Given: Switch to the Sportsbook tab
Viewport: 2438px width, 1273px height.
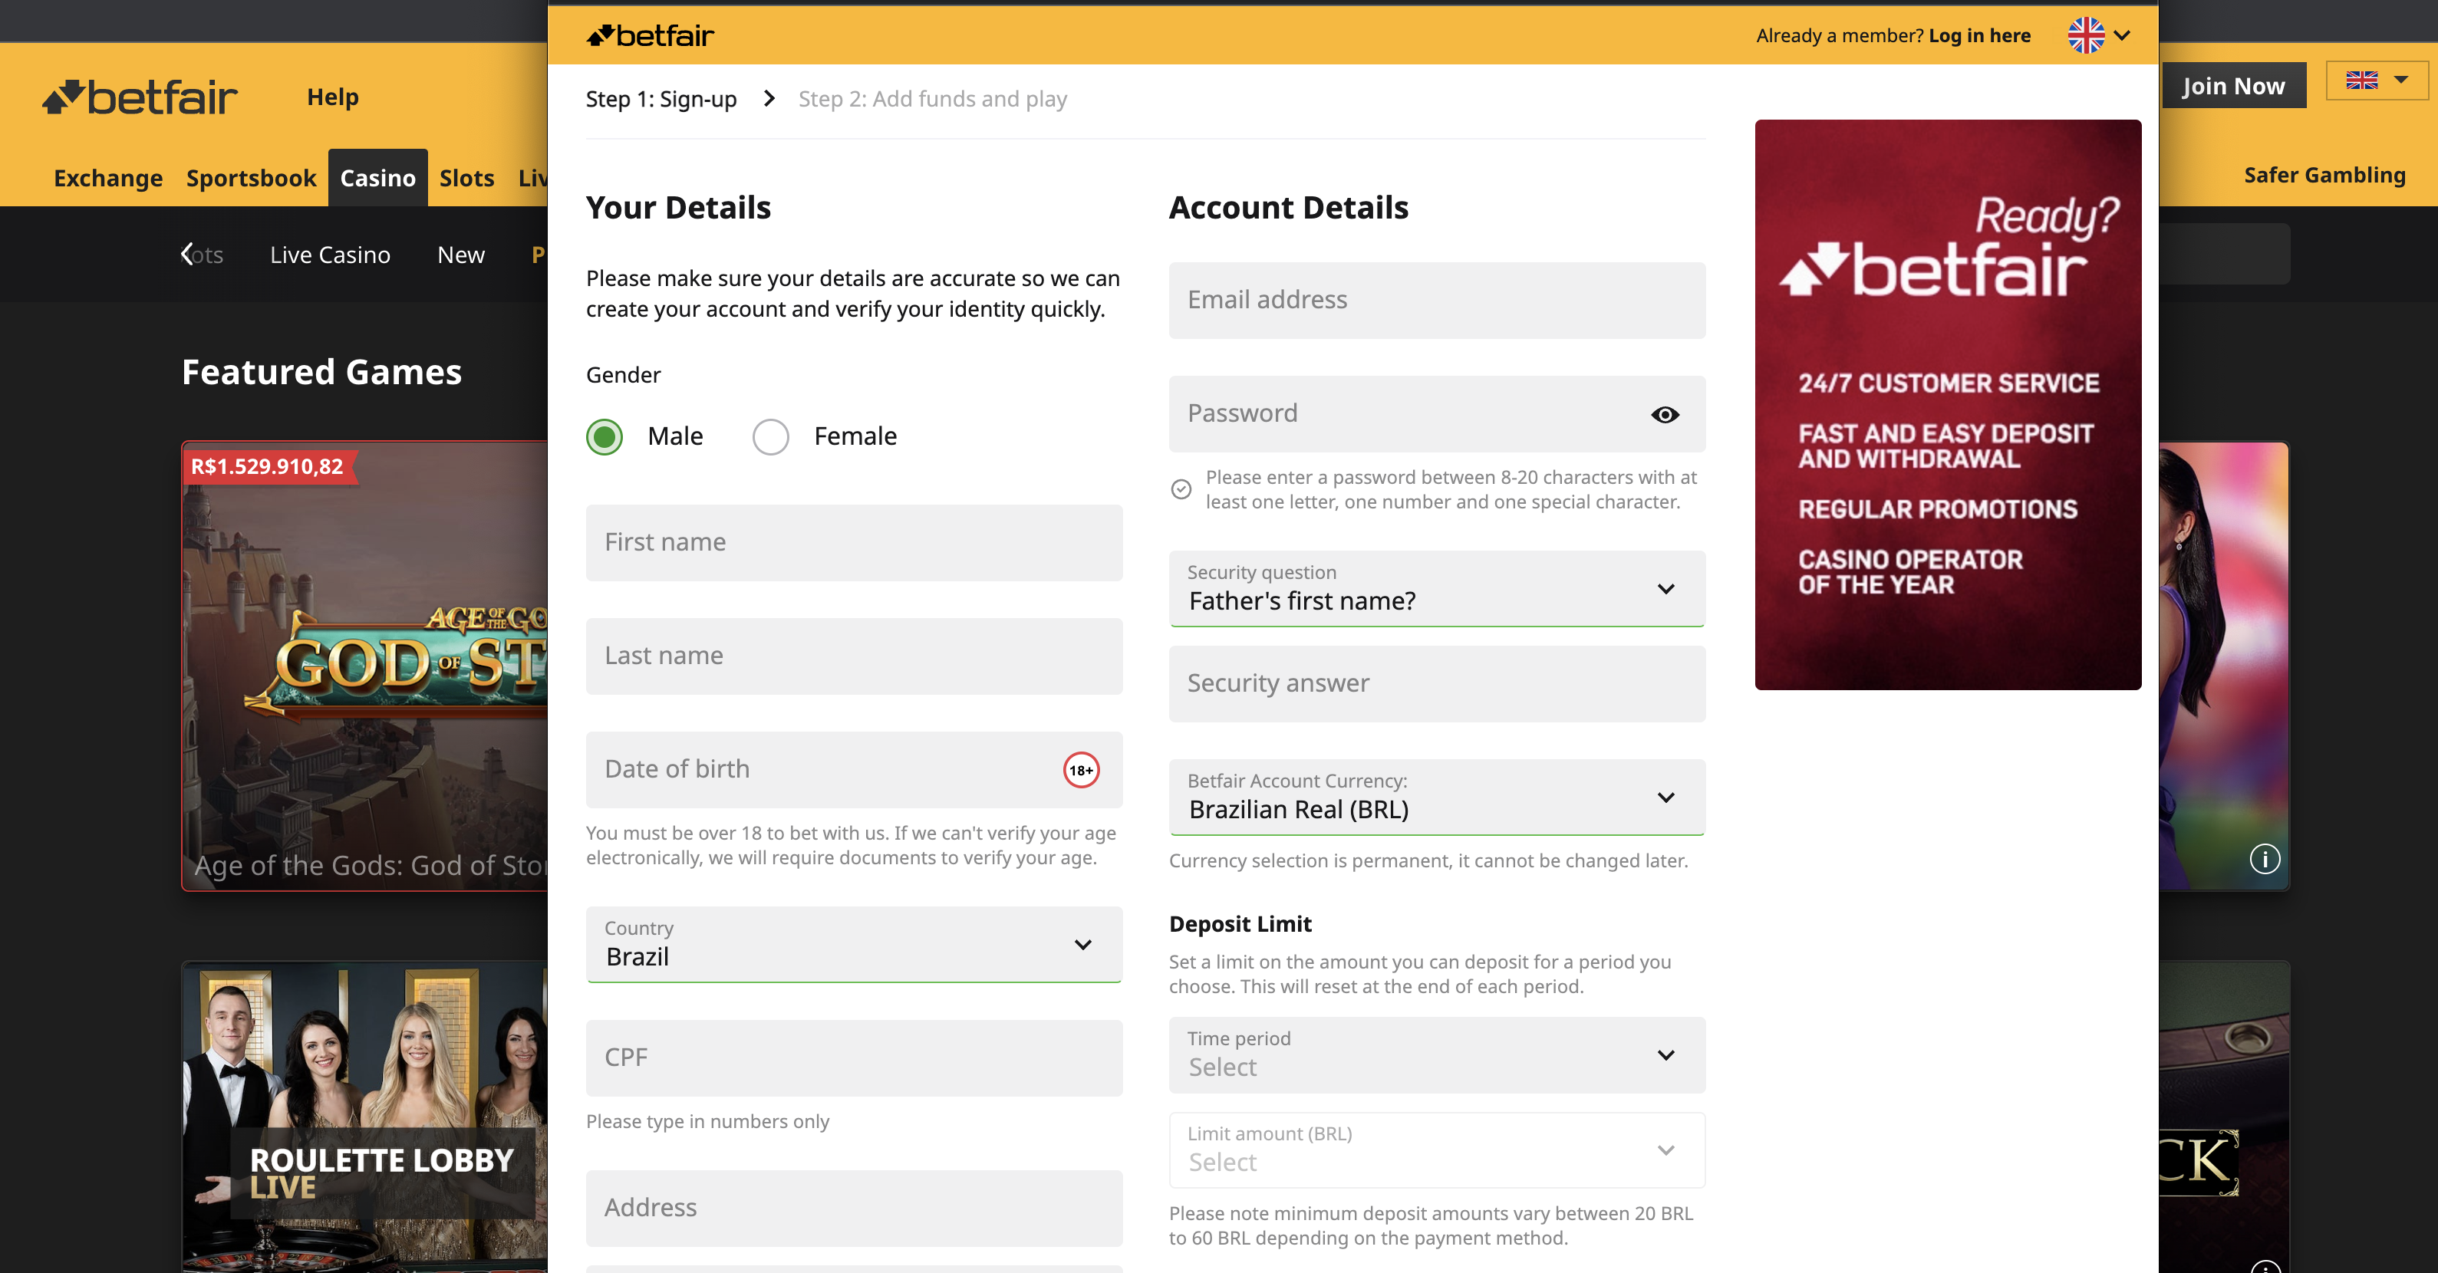Looking at the screenshot, I should (251, 178).
